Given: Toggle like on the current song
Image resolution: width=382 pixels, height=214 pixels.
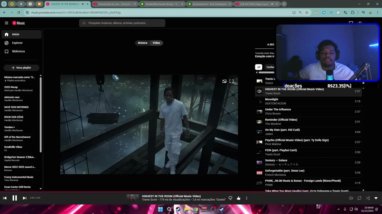Looking at the screenshot, I should point(238,198).
